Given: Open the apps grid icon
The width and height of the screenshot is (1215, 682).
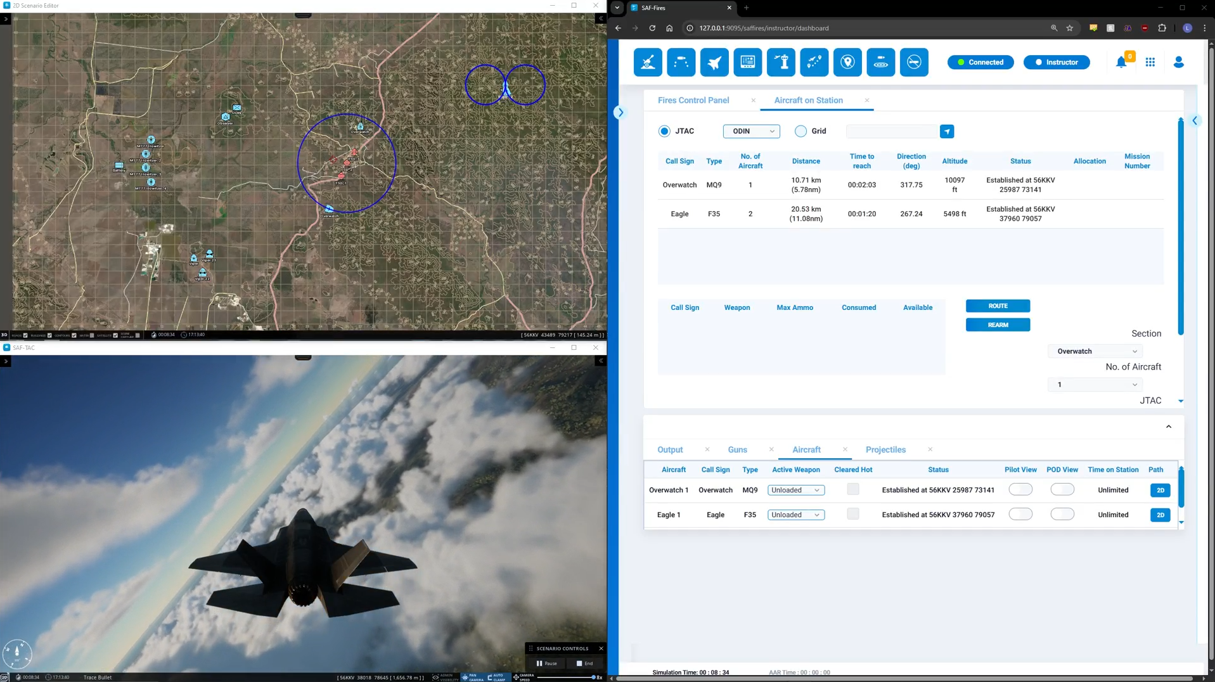Looking at the screenshot, I should click(x=1150, y=62).
